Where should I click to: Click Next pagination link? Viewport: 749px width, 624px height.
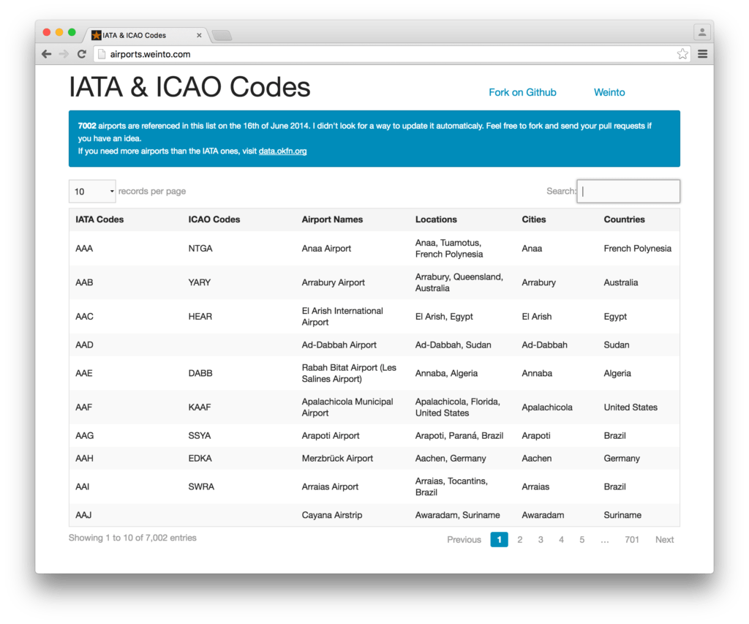click(x=664, y=539)
